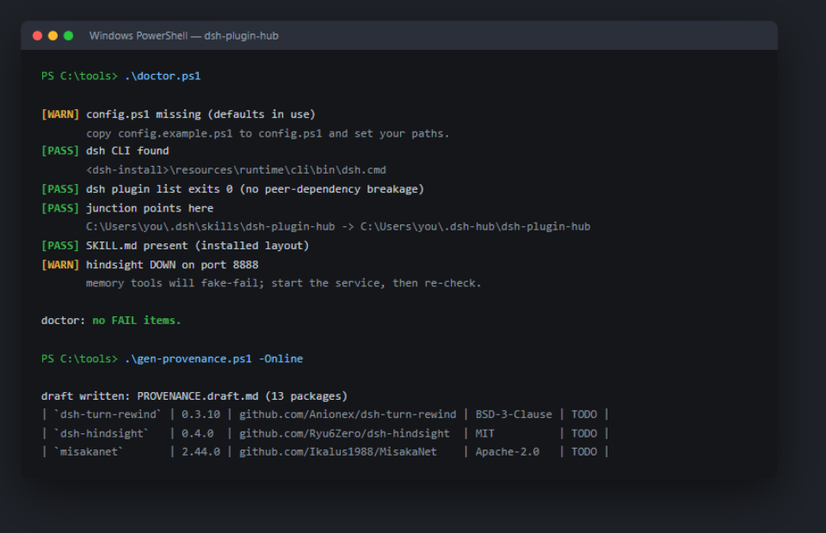Click the 'memory tools will fake-fail' hint line
The height and width of the screenshot is (533, 826).
click(x=283, y=283)
